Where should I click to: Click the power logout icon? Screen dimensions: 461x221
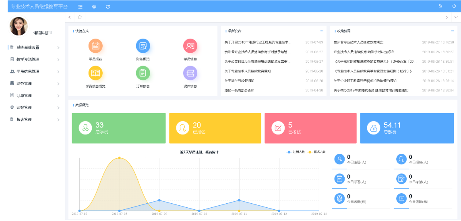pos(454,6)
